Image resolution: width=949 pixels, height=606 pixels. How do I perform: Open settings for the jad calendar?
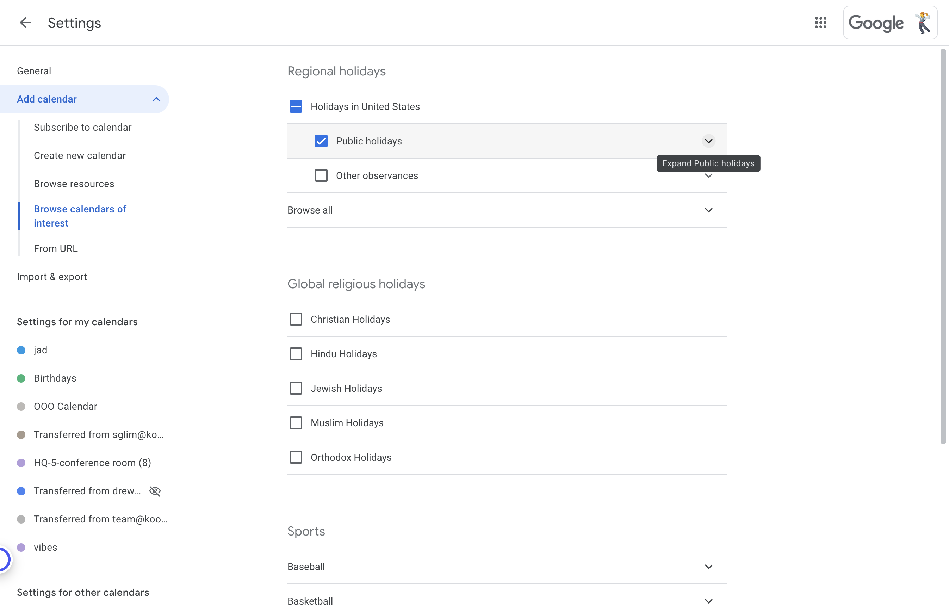click(x=41, y=350)
